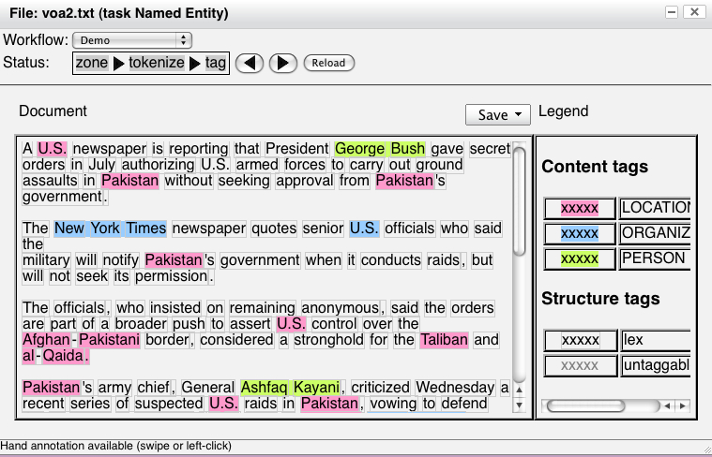The image size is (712, 457).
Task: Choose the green PERSON tag swatch
Action: [580, 258]
